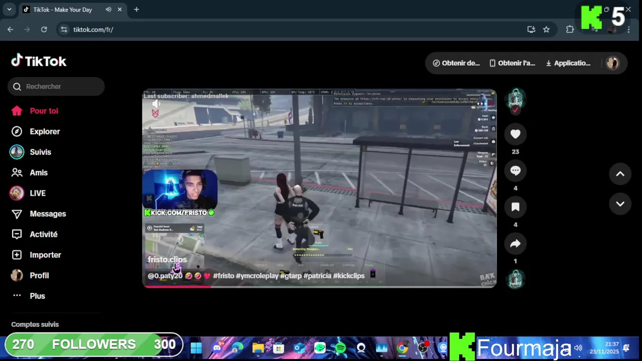The height and width of the screenshot is (361, 642).
Task: Open Google Chrome from taskbar
Action: click(402, 348)
